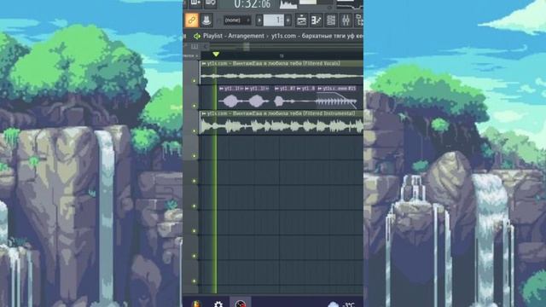Click the top-left toolbar pattern/song icon
Viewport: 546px width, 307px height.
pyautogui.click(x=195, y=3)
